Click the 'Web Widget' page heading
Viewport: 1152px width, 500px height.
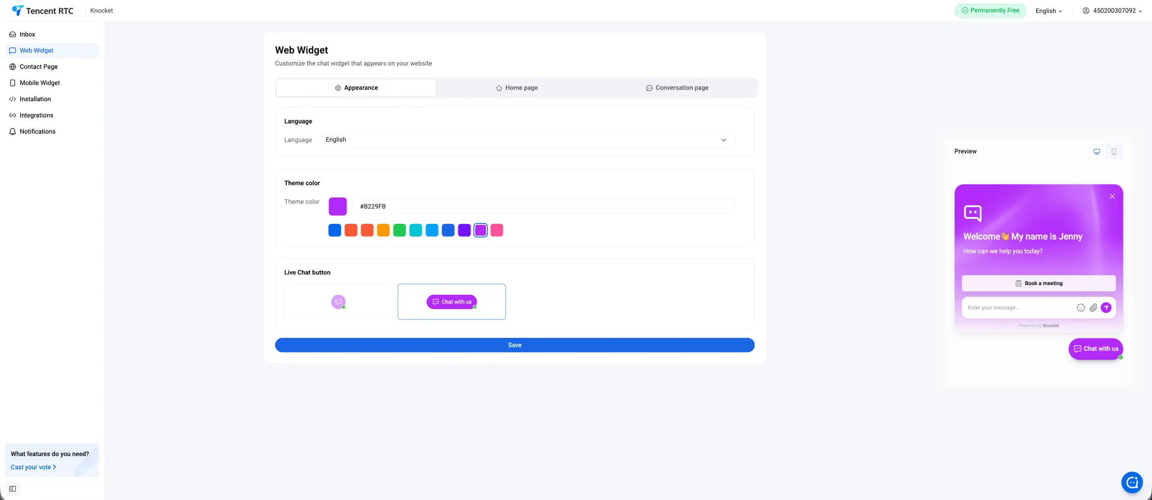tap(301, 50)
